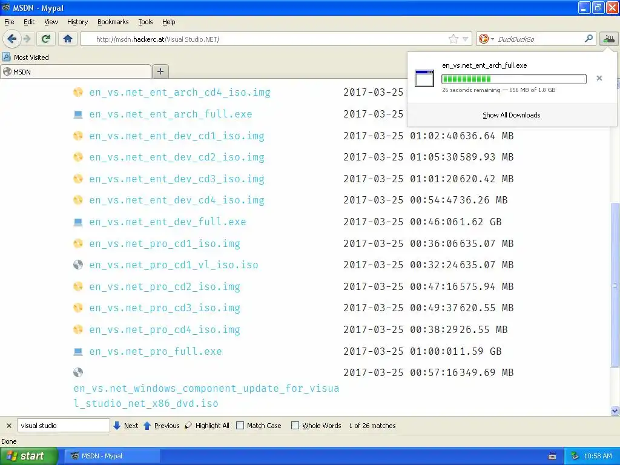The image size is (620, 465).
Task: Click disc icon beside en_vs.net_ent_dev_cd2_iso.img
Action: pos(78,157)
